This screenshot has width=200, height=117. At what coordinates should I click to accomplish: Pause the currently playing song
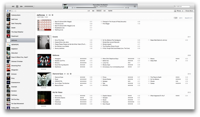(x=17, y=6)
